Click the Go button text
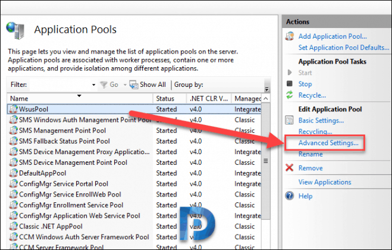392x250 pixels. (x=114, y=85)
